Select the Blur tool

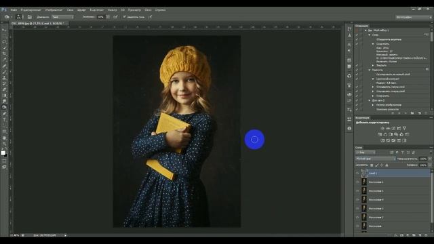click(x=4, y=101)
